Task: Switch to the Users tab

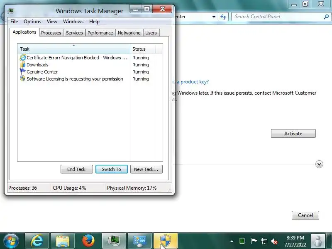Action: [151, 33]
